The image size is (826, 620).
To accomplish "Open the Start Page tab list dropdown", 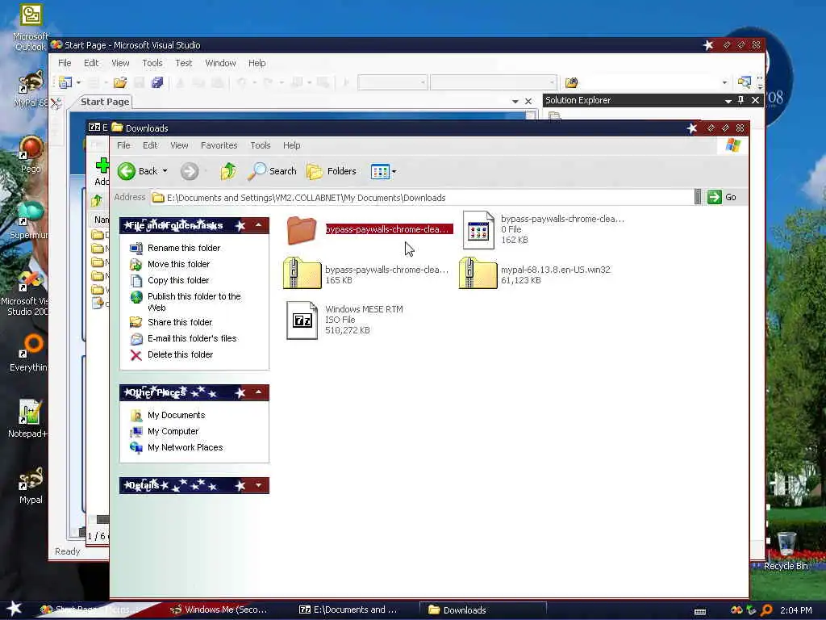I will click(515, 101).
